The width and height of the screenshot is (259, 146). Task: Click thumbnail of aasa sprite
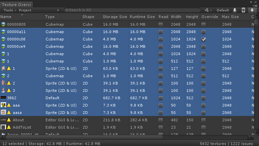click(3, 113)
